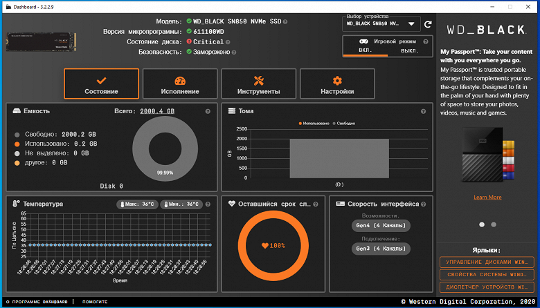Switch to the Исполнение tab
The height and width of the screenshot is (308, 540).
(180, 84)
